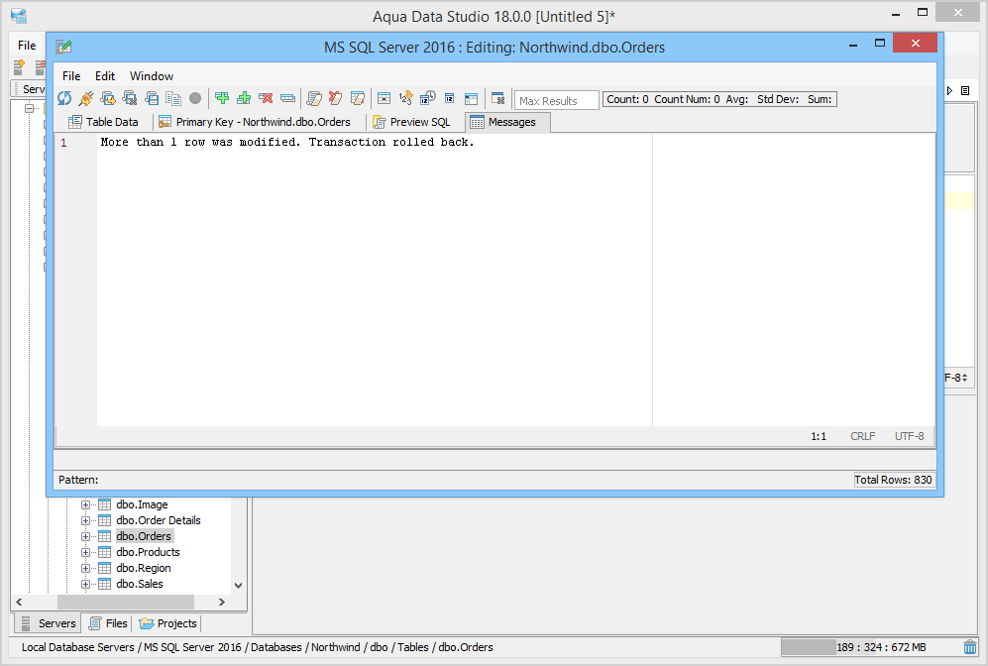Click the 1:1 cursor position indicator
The height and width of the screenshot is (666, 988).
click(819, 436)
